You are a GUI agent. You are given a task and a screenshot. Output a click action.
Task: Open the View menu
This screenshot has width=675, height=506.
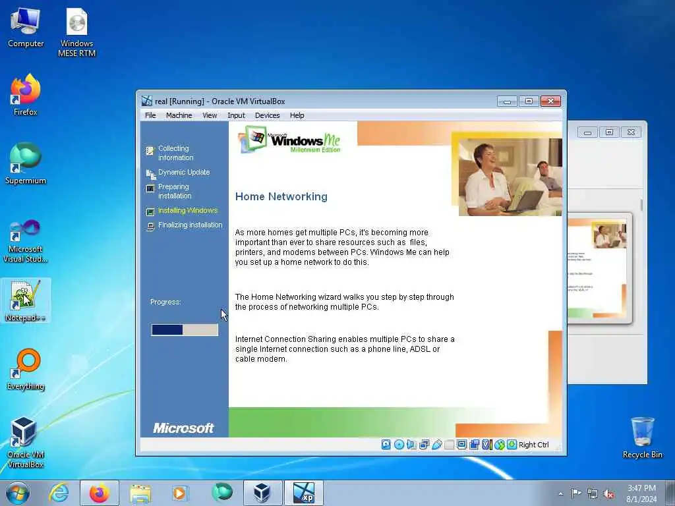tap(210, 115)
